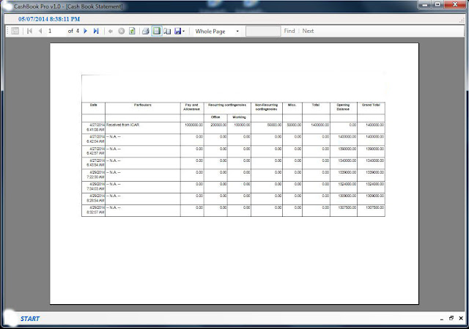
Task: Toggle print layout view
Action: pyautogui.click(x=156, y=31)
